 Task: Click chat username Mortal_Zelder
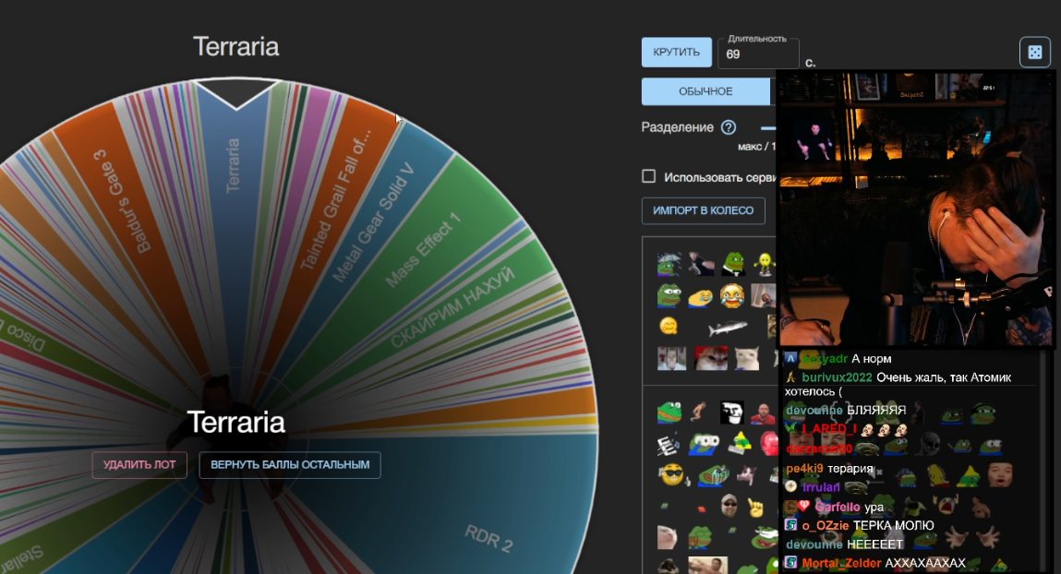[x=841, y=563]
